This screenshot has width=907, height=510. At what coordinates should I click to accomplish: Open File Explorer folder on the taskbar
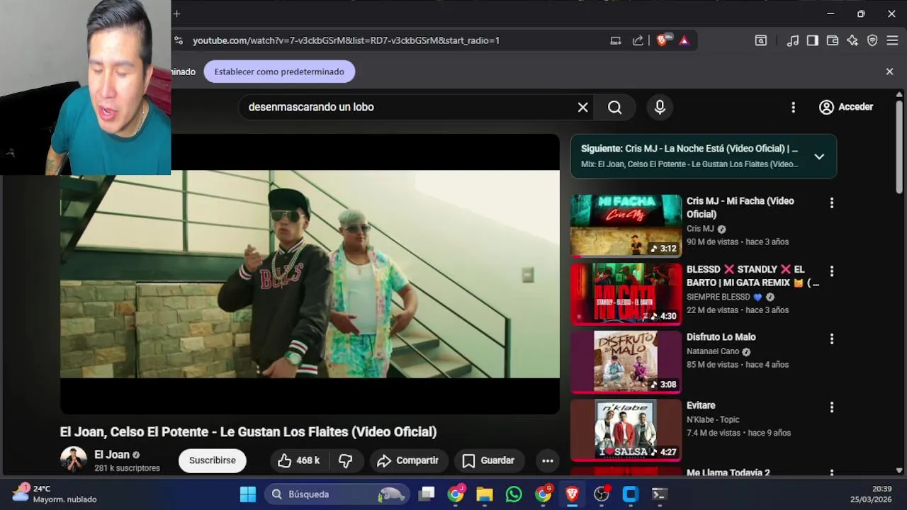pos(485,494)
